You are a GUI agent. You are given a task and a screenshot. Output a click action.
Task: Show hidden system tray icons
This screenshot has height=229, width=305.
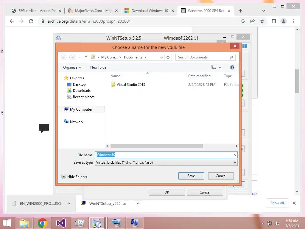tap(263, 223)
